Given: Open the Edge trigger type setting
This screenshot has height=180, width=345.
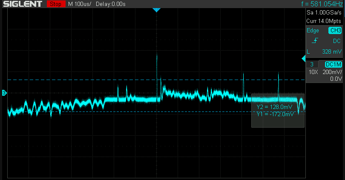Looking at the screenshot, I should [313, 31].
